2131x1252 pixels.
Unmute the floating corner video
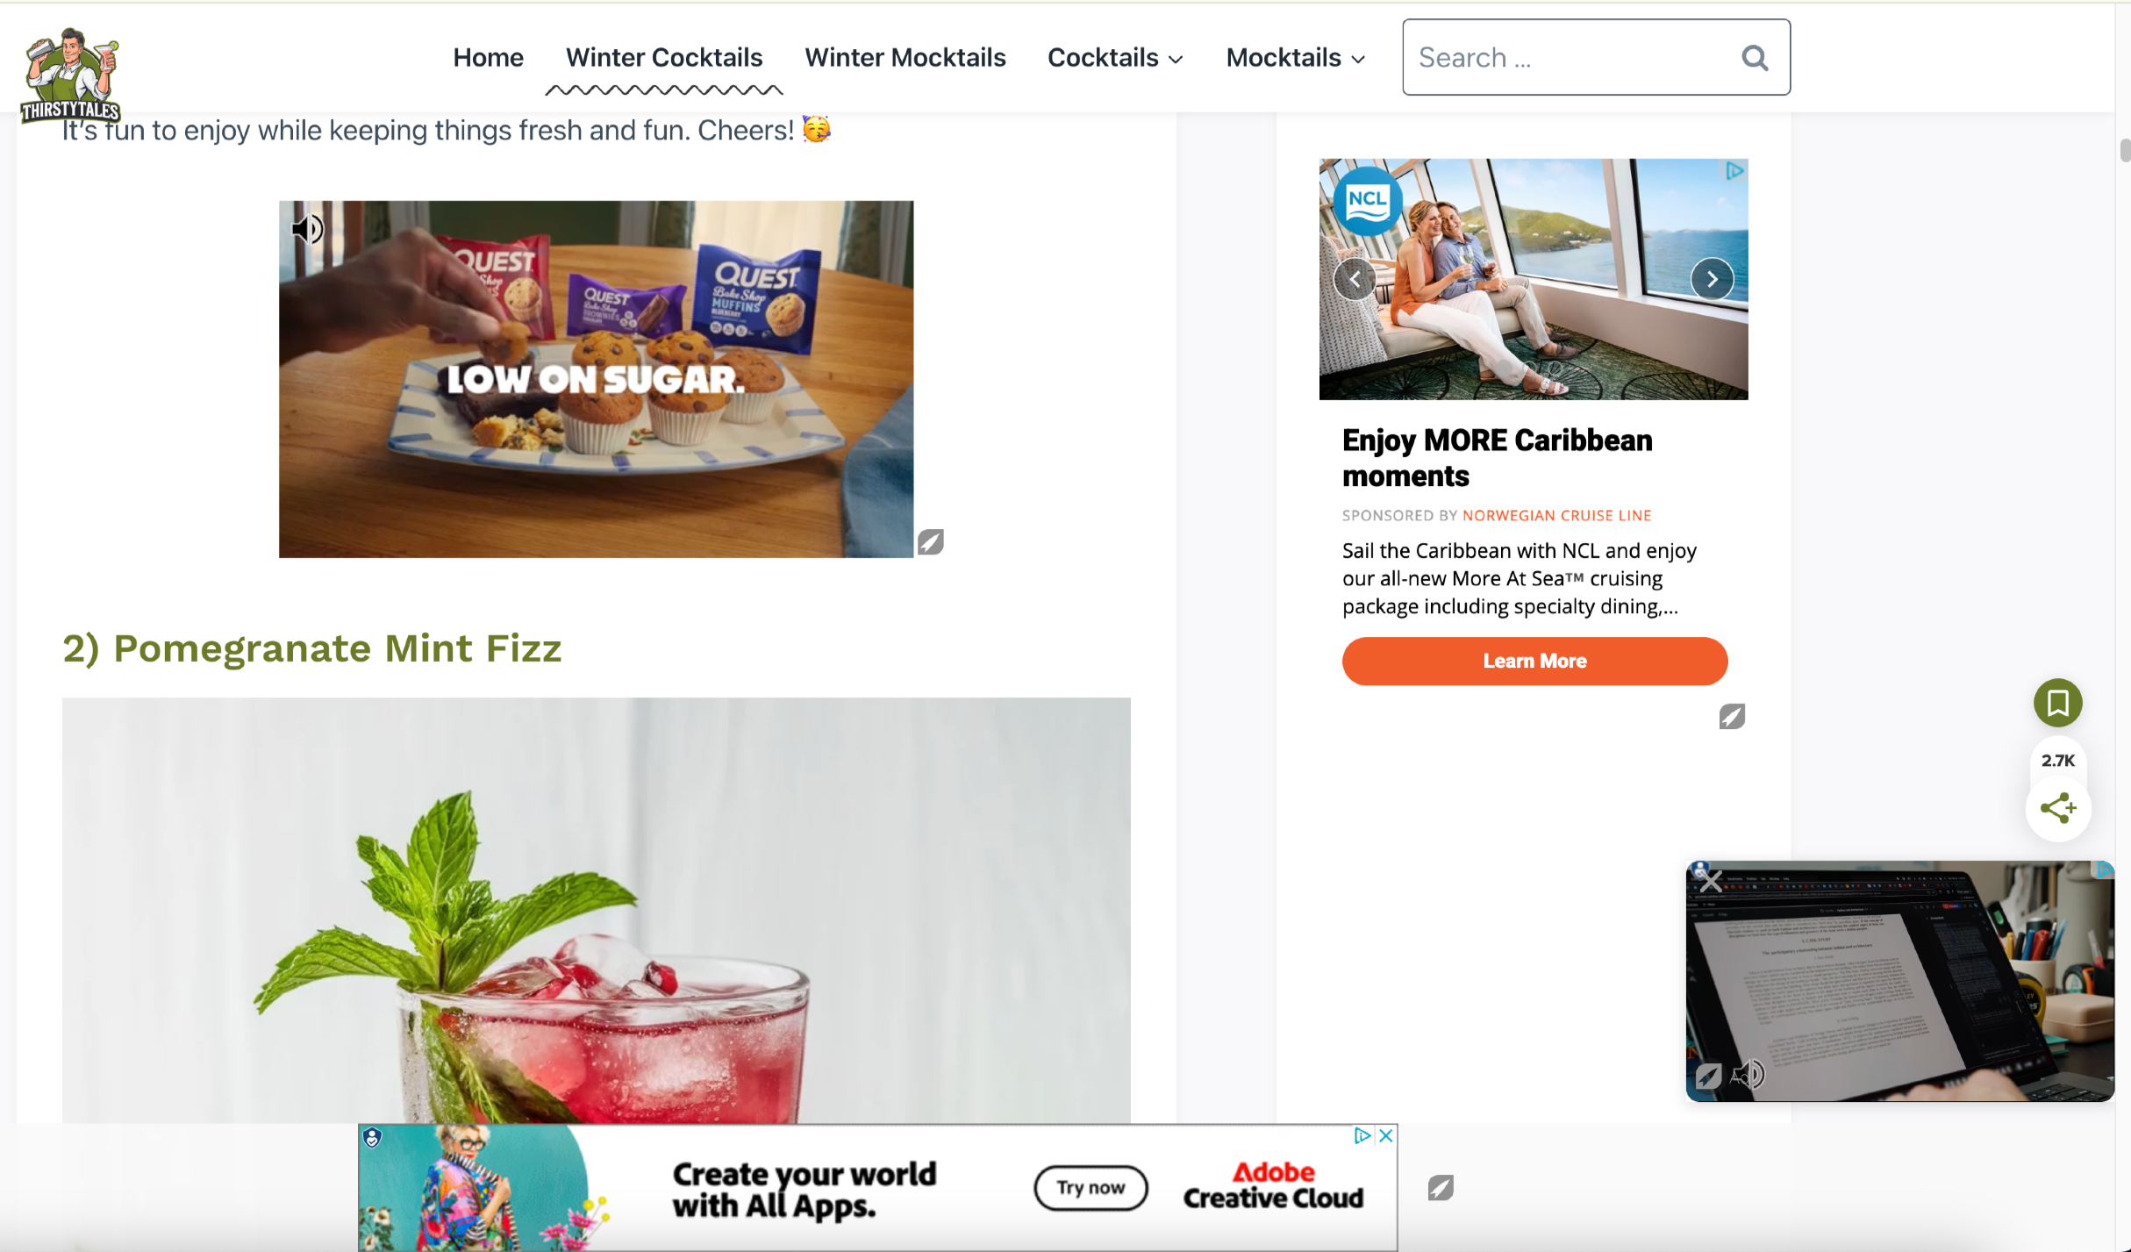click(1749, 1074)
